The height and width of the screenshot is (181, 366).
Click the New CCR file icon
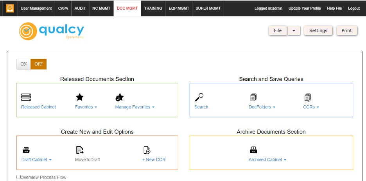click(x=147, y=150)
